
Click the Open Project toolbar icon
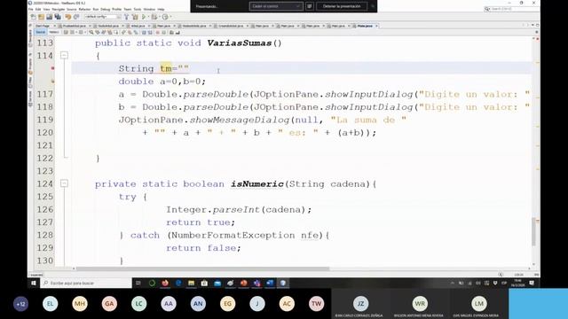point(50,17)
